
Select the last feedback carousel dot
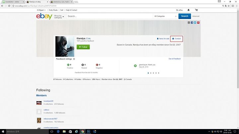tap(159, 73)
